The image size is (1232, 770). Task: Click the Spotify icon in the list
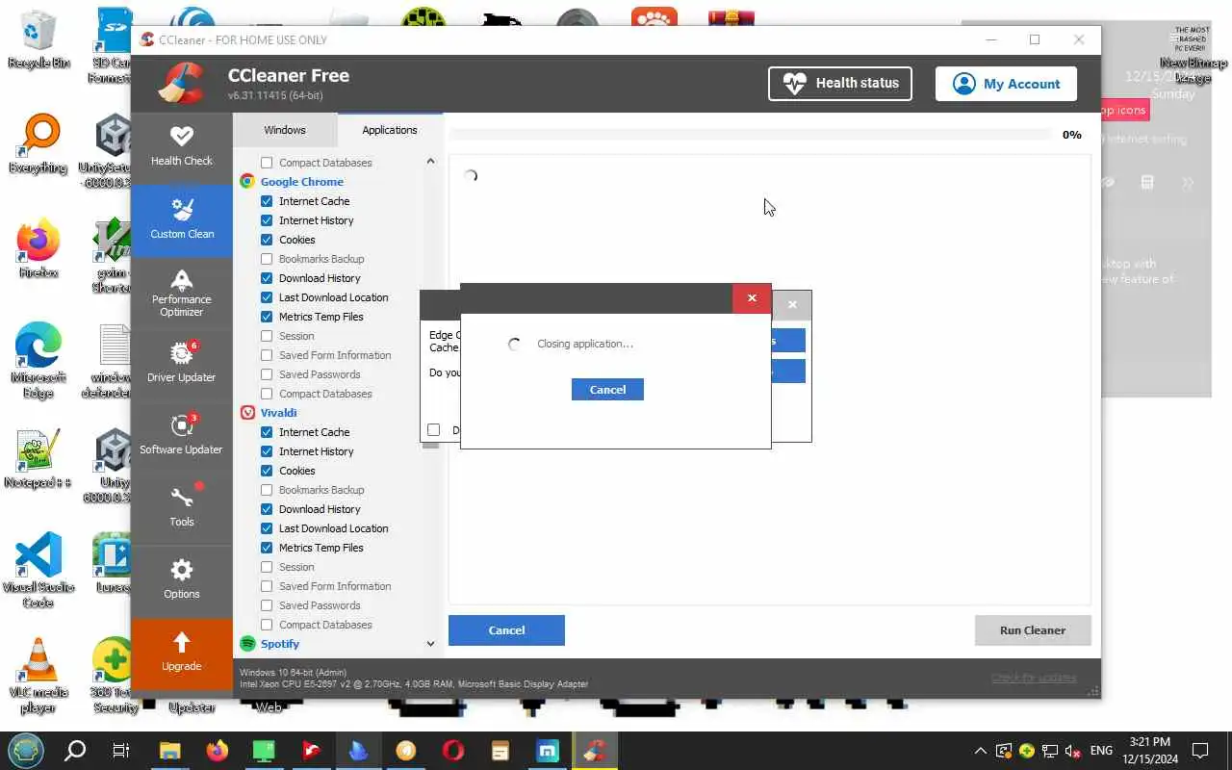tap(247, 644)
